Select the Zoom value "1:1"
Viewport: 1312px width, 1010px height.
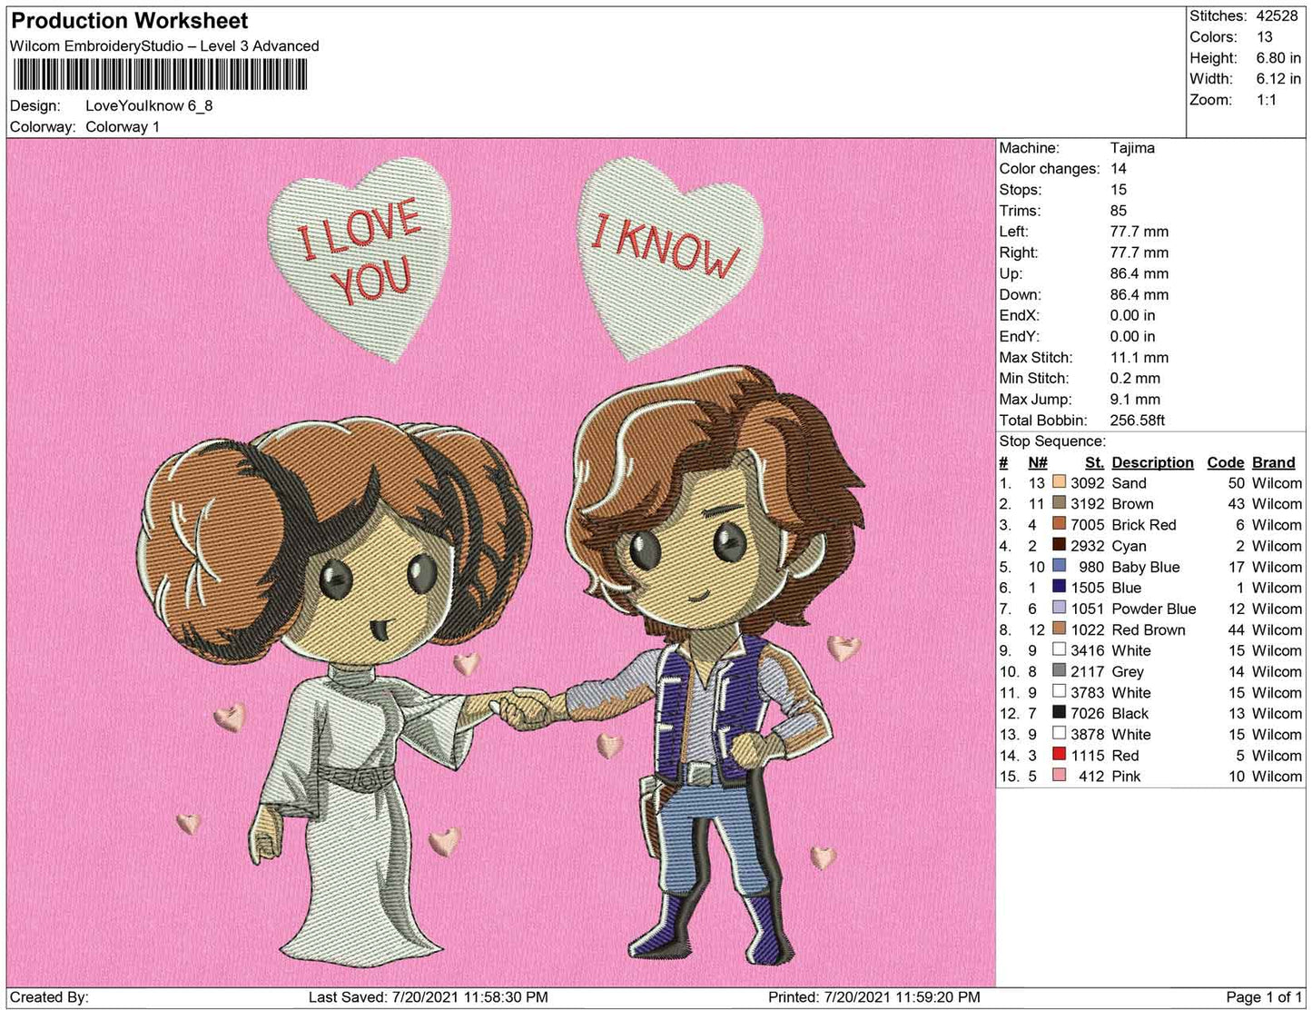[1267, 100]
